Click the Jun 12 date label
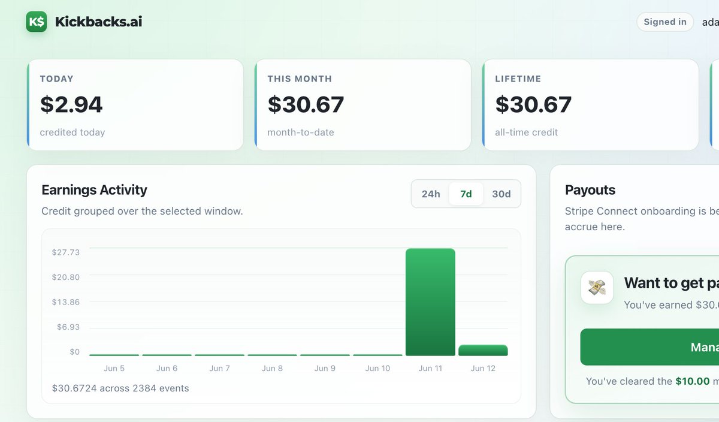 483,368
